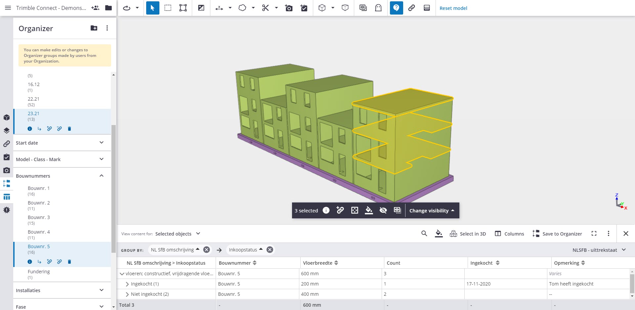Toggle the ghost mode icon
Image resolution: width=635 pixels, height=310 pixels.
tap(378, 8)
